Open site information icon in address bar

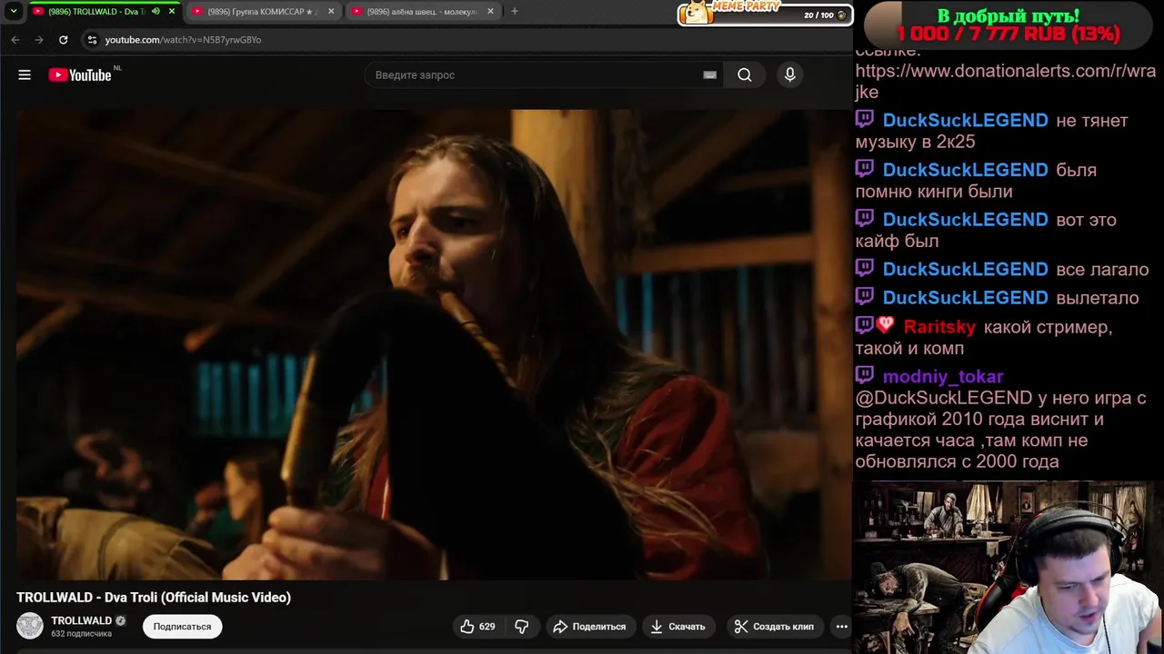pyautogui.click(x=92, y=40)
